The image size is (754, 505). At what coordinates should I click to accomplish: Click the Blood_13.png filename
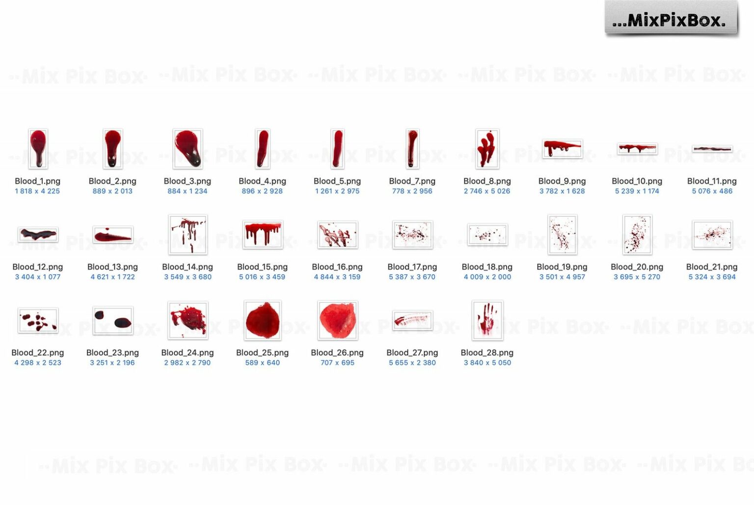112,266
